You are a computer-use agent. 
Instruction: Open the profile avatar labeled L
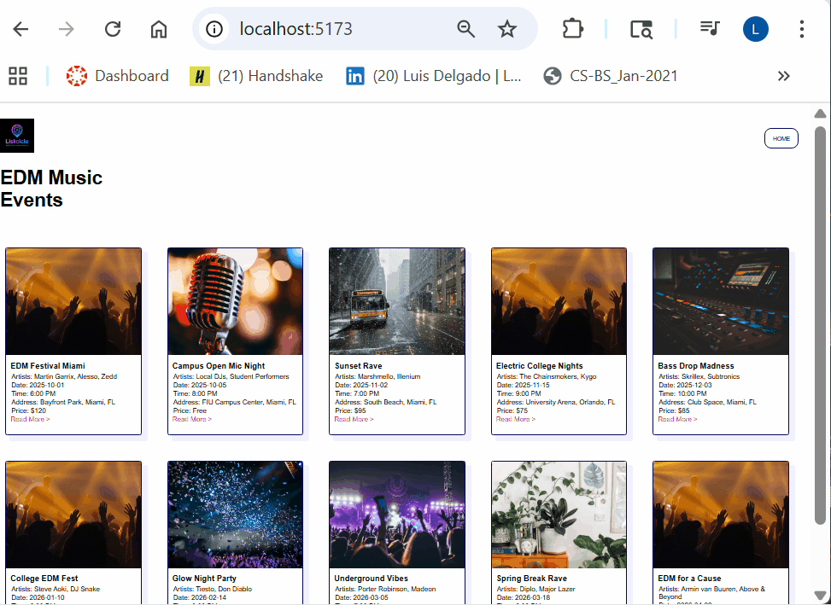pos(756,29)
